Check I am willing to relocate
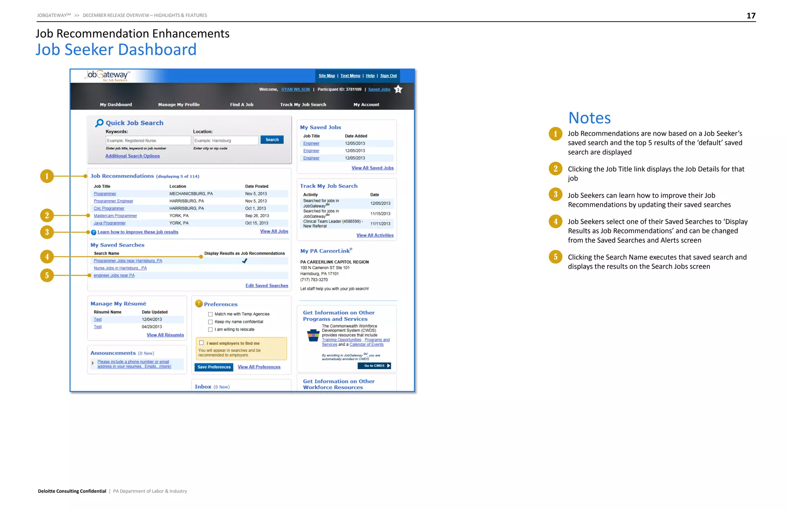Image resolution: width=789 pixels, height=510 pixels. (210, 329)
